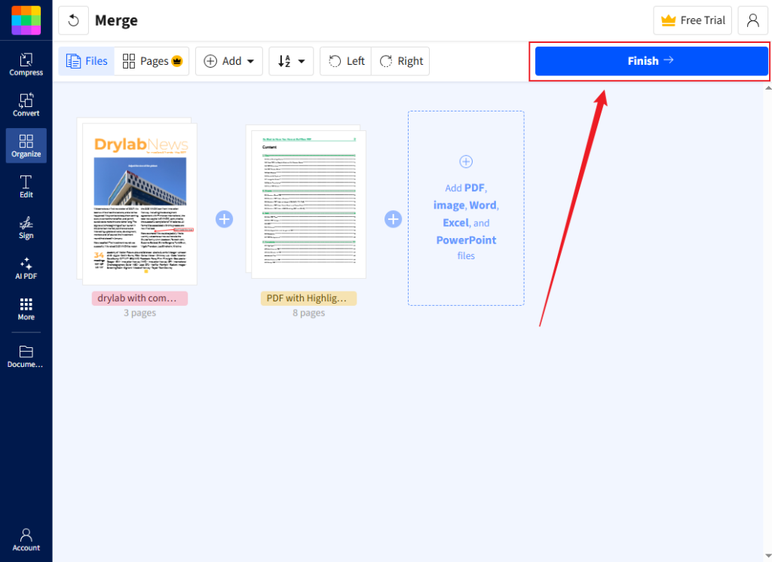Click the back arrow next to Merge
The height and width of the screenshot is (562, 772).
[x=72, y=20]
